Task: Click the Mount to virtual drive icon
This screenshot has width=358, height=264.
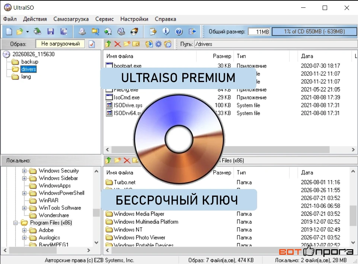Action: coord(121,32)
